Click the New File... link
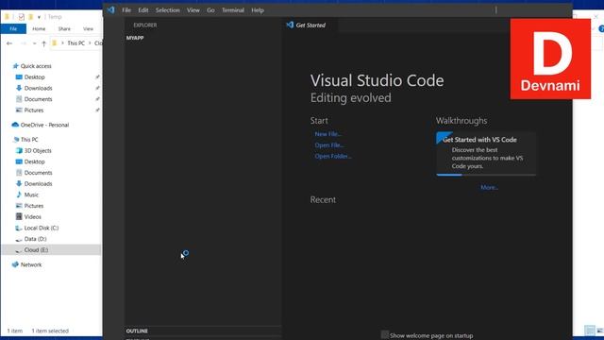Viewport: 604px width, 340px height. click(x=327, y=134)
